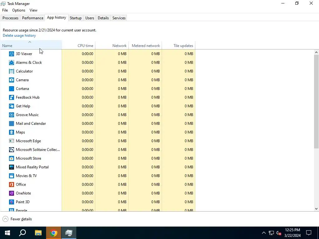
Task: Open File Explorer from taskbar
Action: [38, 233]
